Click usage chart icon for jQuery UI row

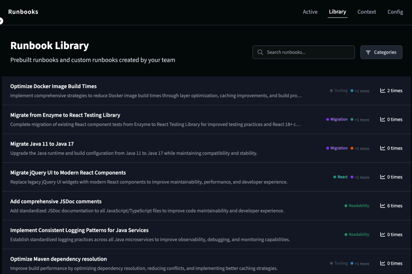click(x=383, y=177)
